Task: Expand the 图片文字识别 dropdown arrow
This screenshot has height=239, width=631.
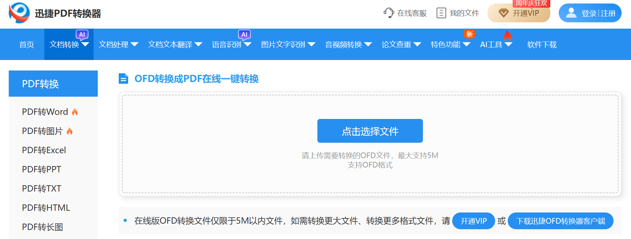Action: pyautogui.click(x=311, y=44)
